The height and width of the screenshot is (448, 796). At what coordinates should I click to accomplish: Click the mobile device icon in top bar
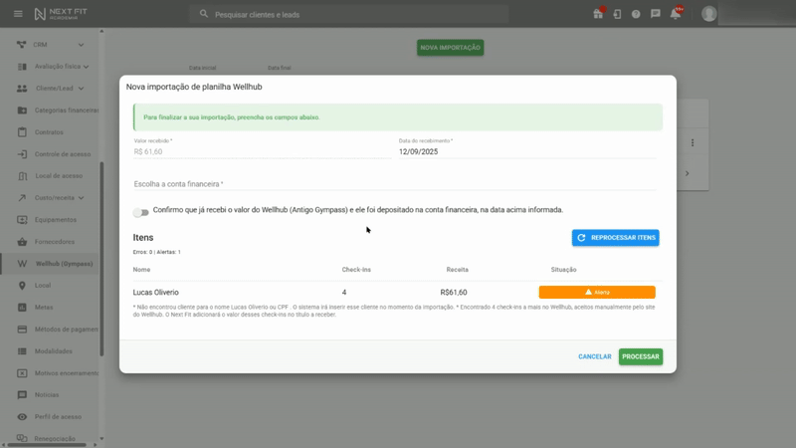[617, 14]
